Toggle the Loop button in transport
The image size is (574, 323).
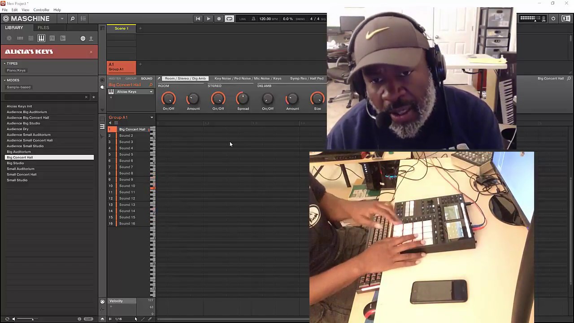click(x=230, y=19)
